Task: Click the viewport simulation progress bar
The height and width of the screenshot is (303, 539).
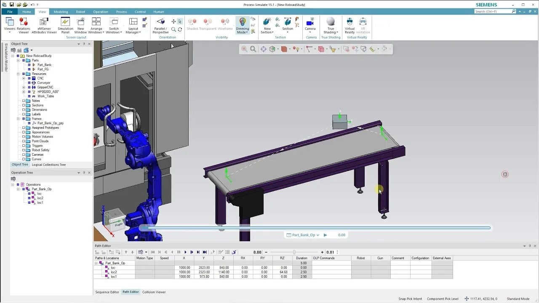Action: (x=315, y=228)
